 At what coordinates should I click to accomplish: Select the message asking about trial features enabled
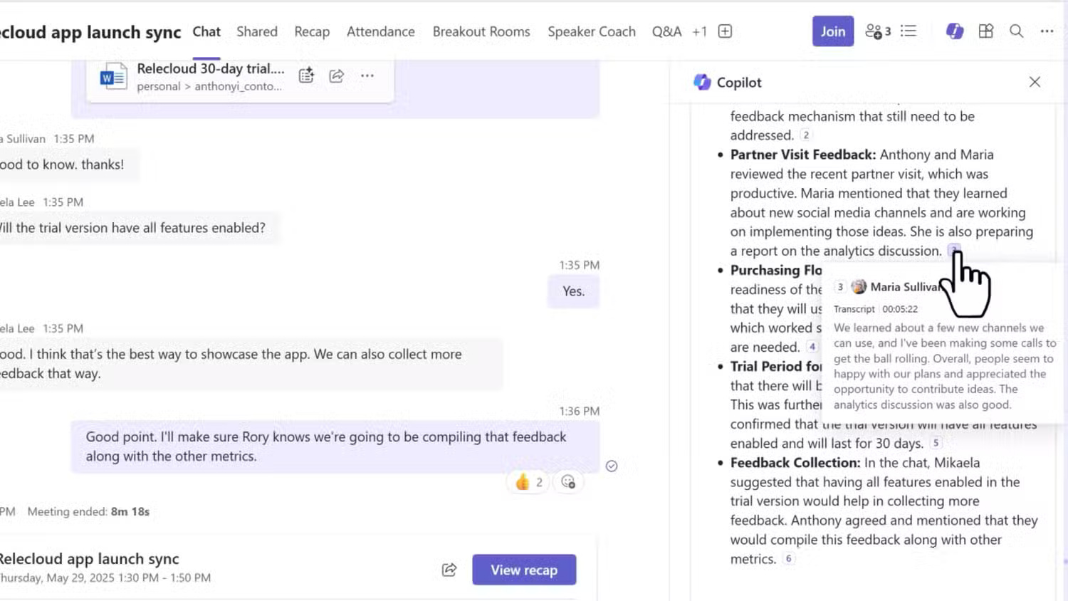pos(139,228)
